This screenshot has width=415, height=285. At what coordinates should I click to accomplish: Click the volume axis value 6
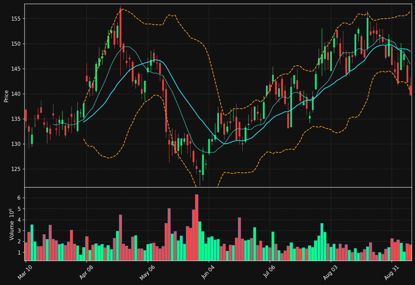coord(19,198)
